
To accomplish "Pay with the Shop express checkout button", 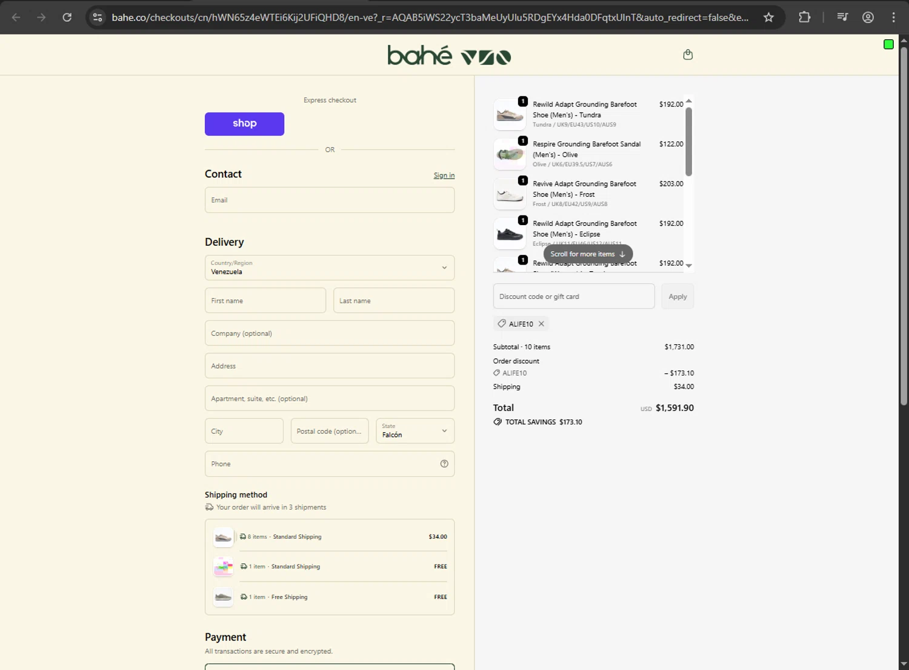I will click(244, 123).
